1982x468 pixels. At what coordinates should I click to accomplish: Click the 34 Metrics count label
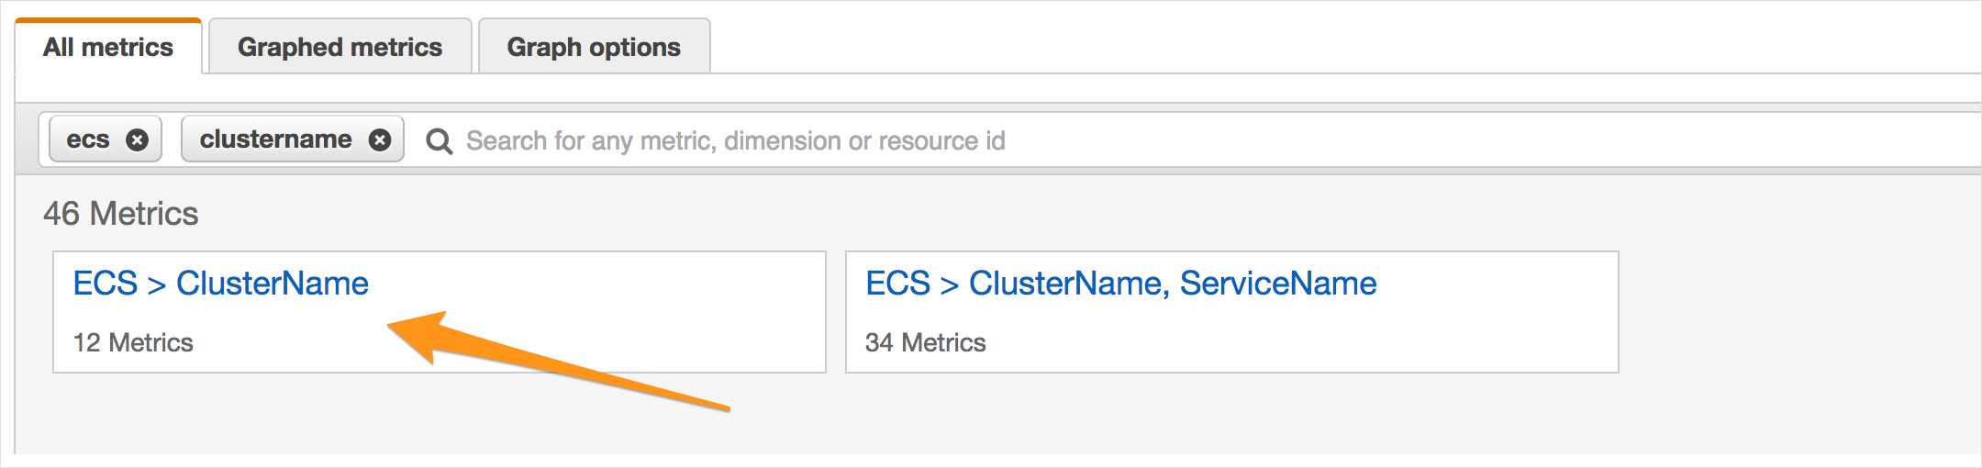[925, 342]
